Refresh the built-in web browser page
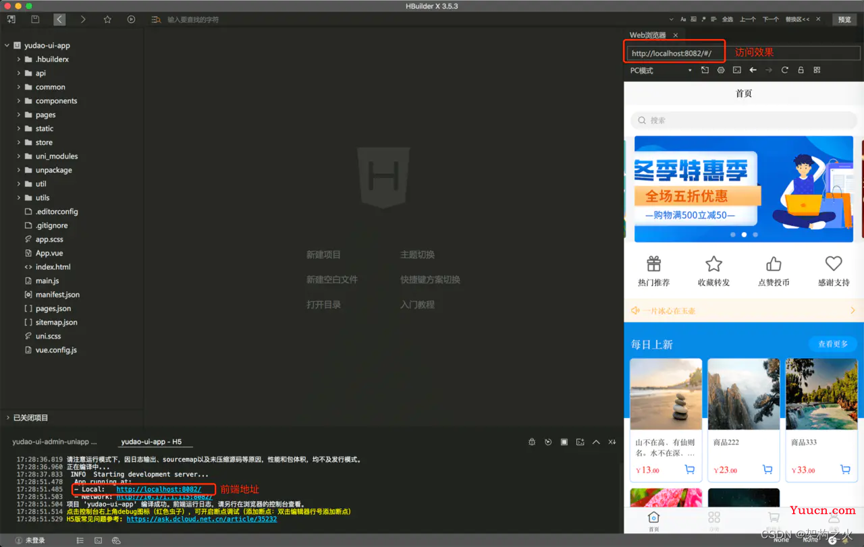Viewport: 864px width, 547px height. click(784, 70)
